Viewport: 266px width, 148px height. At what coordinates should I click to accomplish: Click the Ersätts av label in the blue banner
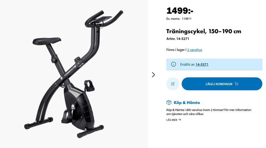[187, 65]
